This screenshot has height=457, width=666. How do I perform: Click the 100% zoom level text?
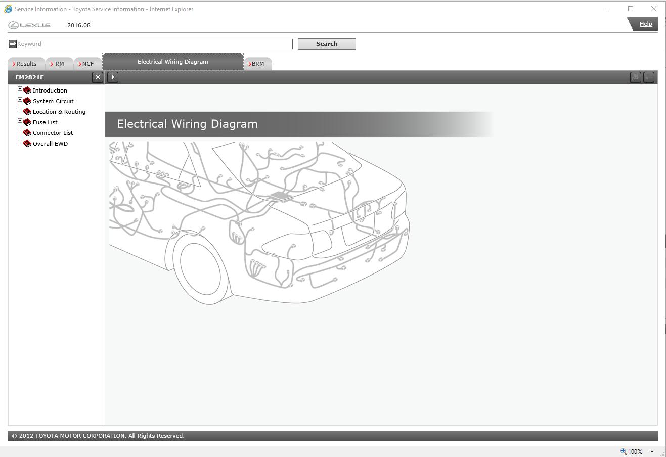pos(635,452)
